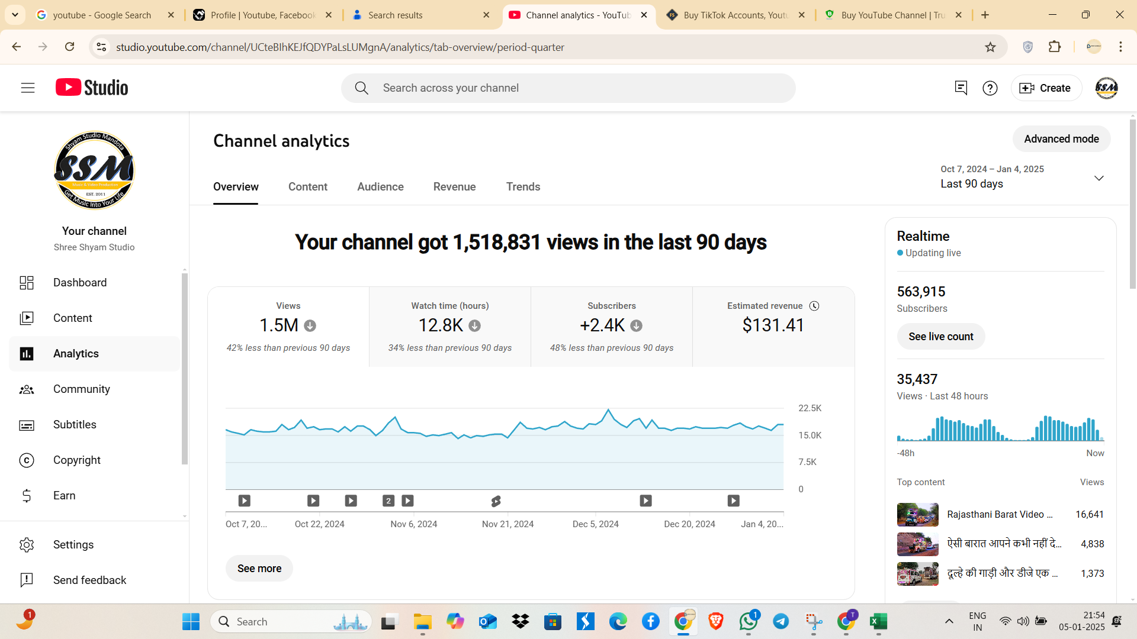Open the Help question mark icon

pos(990,88)
